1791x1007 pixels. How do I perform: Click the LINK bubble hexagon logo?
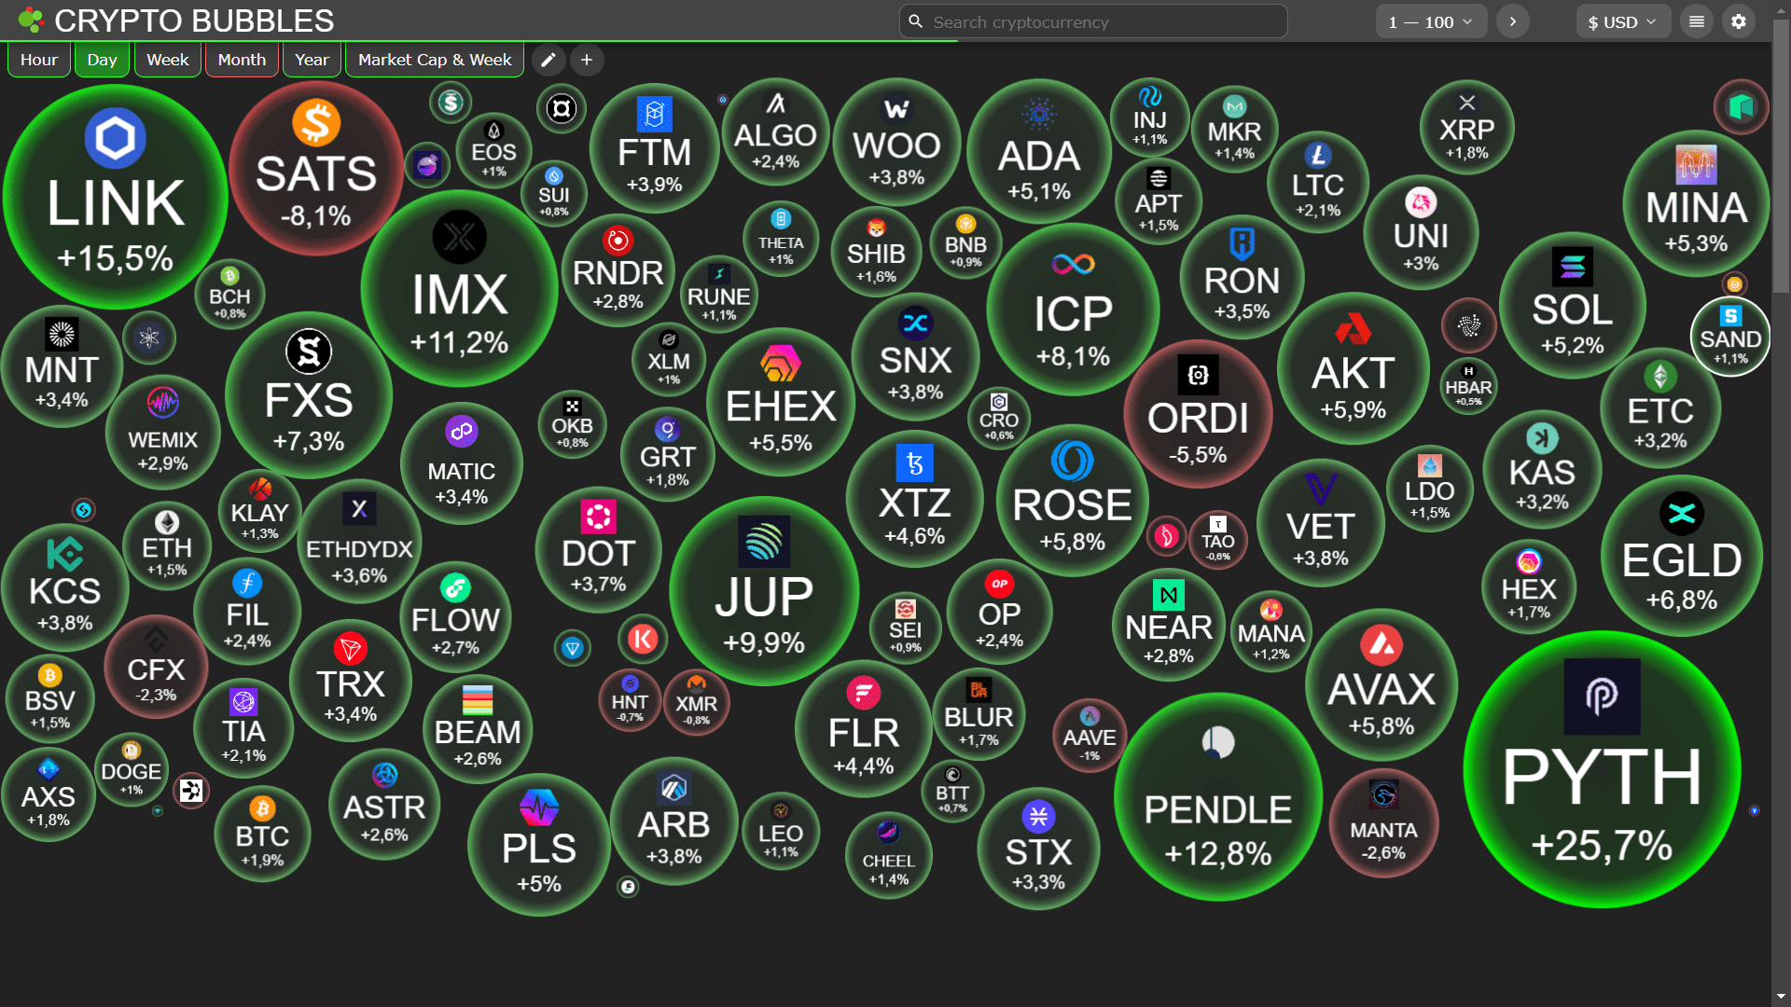(x=116, y=138)
